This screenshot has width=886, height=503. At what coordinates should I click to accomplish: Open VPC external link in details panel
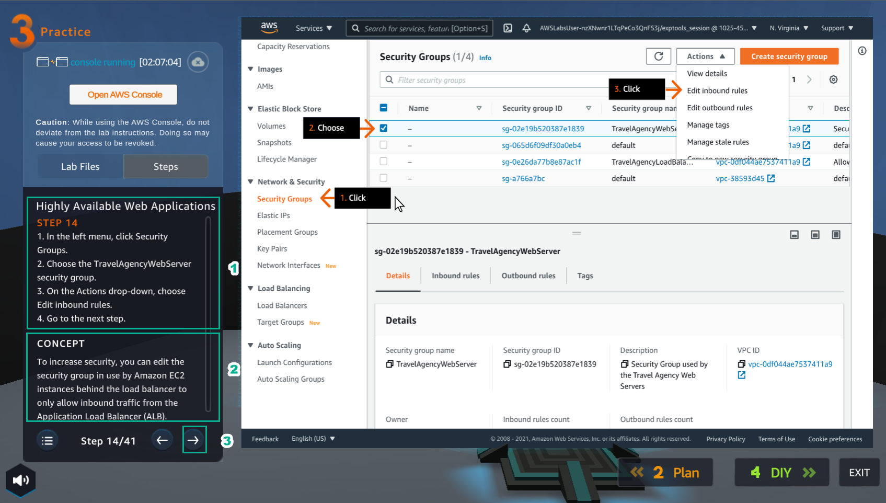tap(741, 375)
